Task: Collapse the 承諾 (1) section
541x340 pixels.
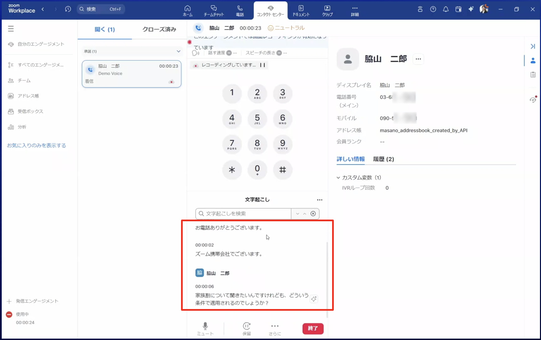Action: coord(179,51)
